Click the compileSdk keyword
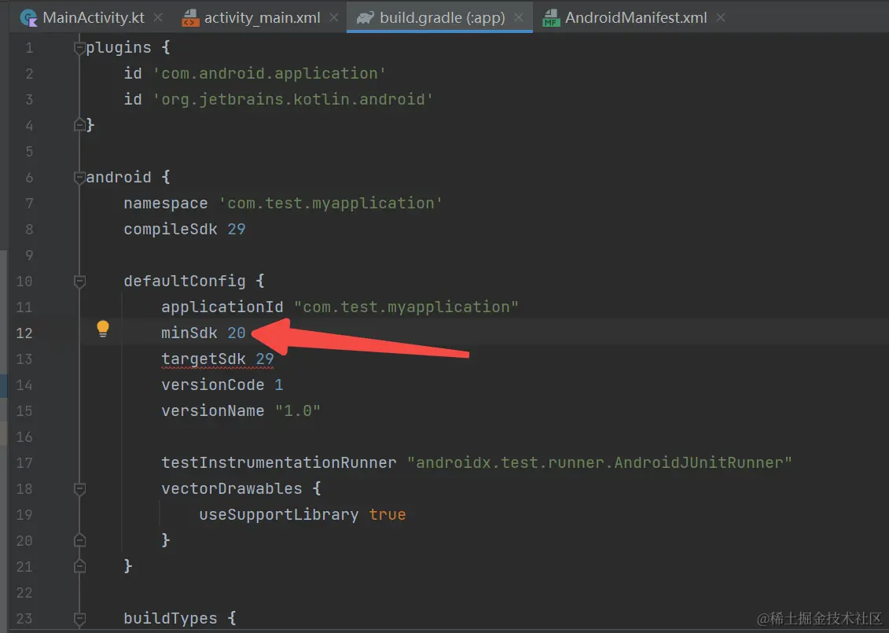Screen dimensions: 889x633 171,229
